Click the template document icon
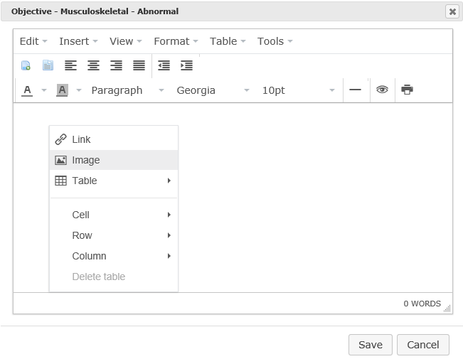The image size is (463, 359). pos(48,65)
